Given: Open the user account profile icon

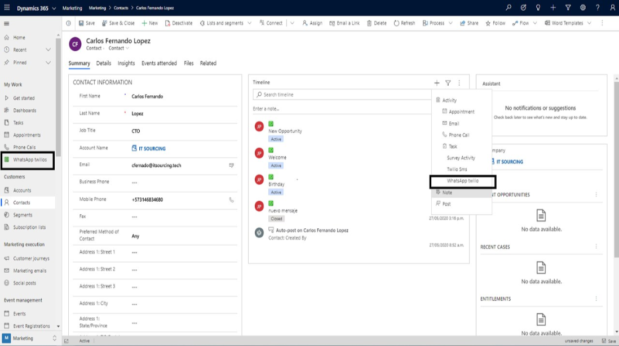Looking at the screenshot, I should [612, 7].
